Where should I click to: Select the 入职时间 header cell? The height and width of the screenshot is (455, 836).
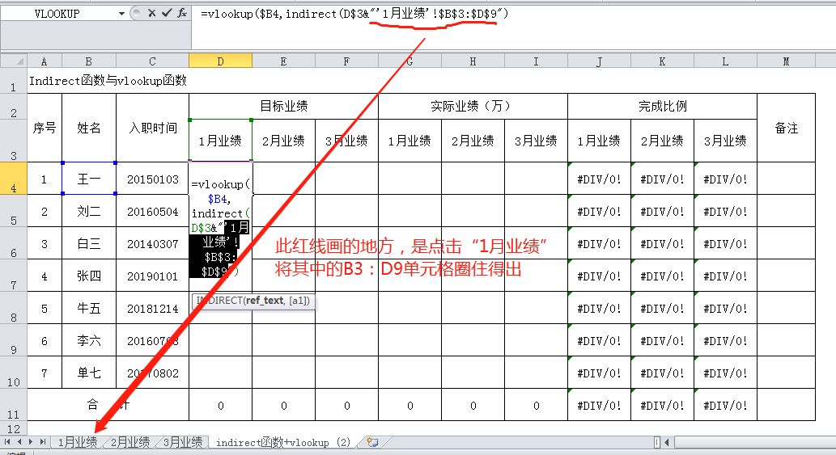(x=152, y=128)
